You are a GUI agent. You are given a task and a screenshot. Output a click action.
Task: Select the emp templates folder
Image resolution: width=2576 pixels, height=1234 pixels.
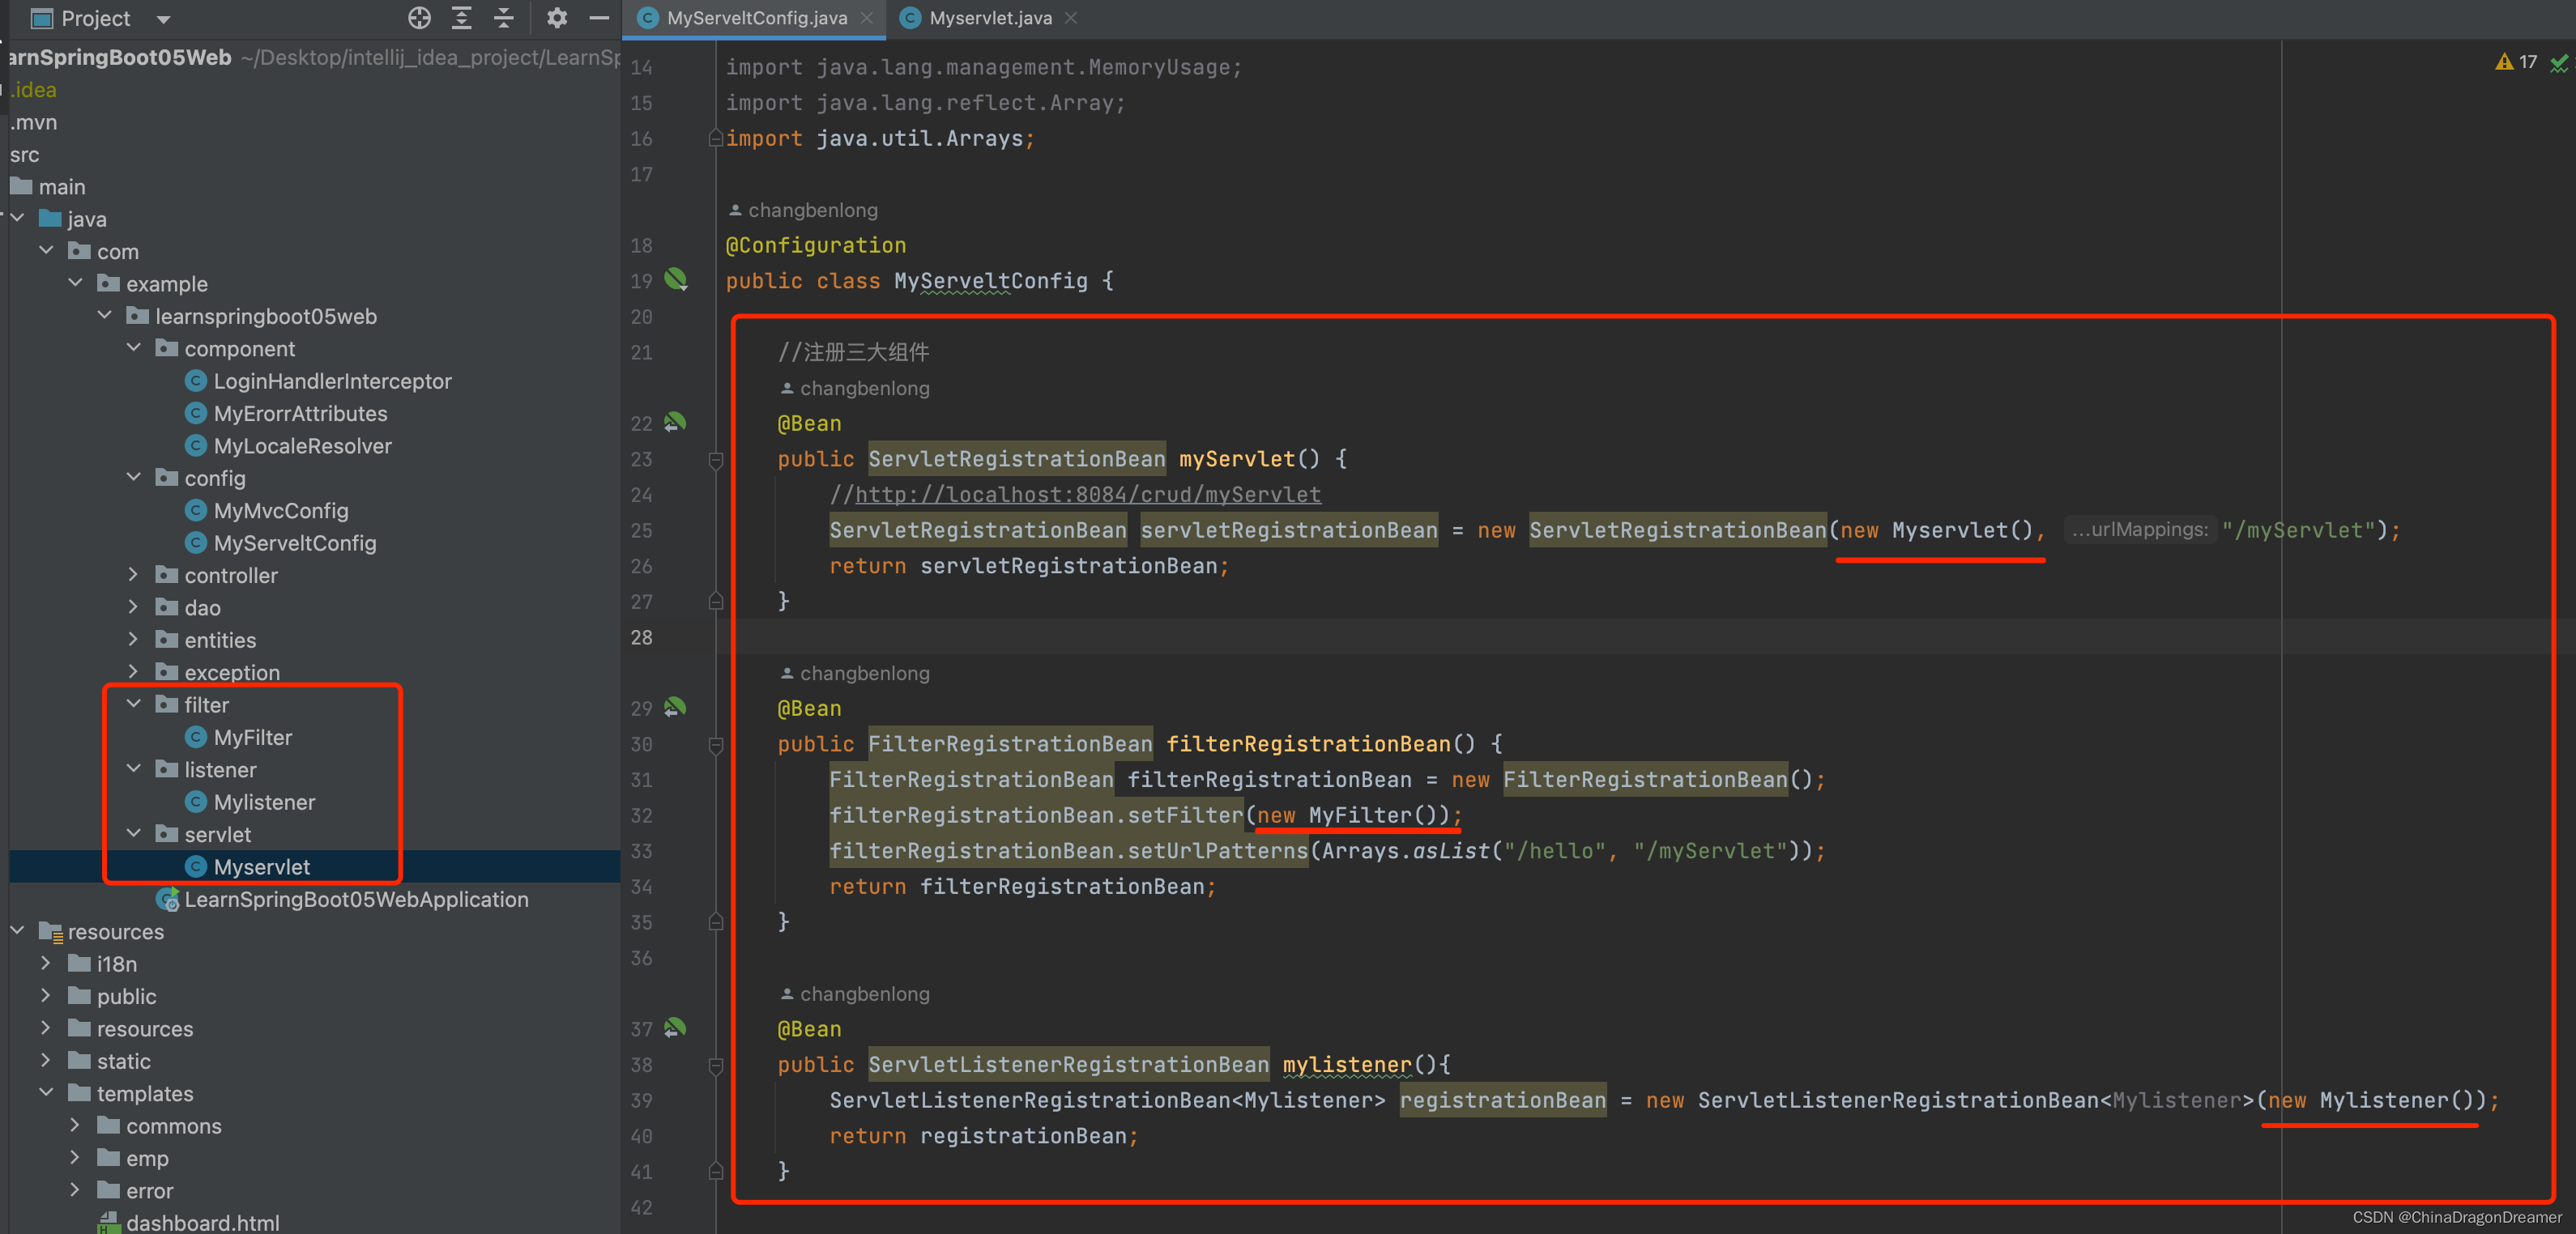(x=147, y=1158)
